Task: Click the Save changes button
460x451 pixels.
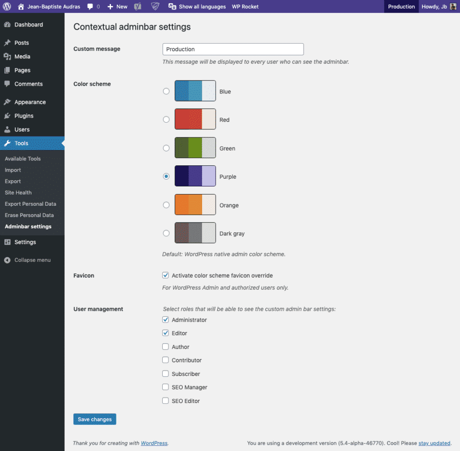Action: coord(95,419)
